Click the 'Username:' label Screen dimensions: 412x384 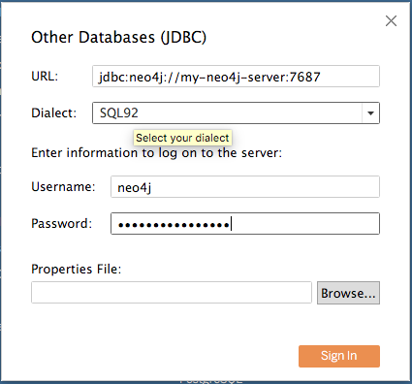63,187
